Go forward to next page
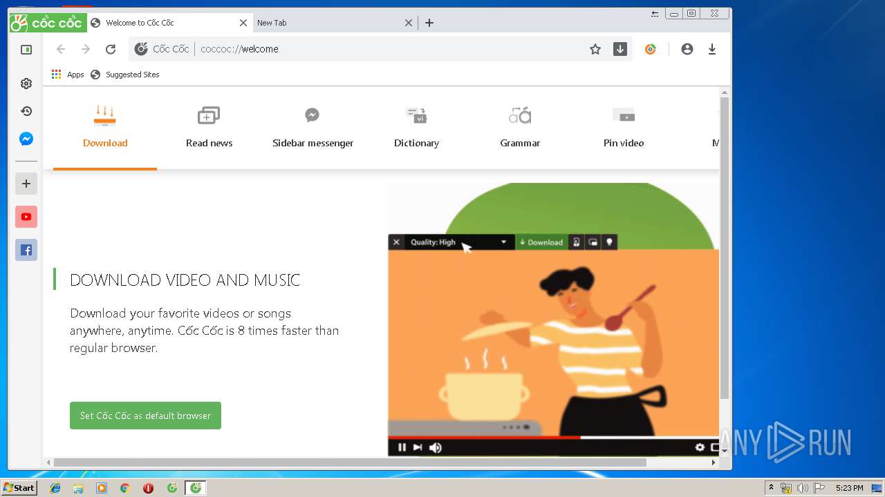The height and width of the screenshot is (497, 885). [86, 49]
